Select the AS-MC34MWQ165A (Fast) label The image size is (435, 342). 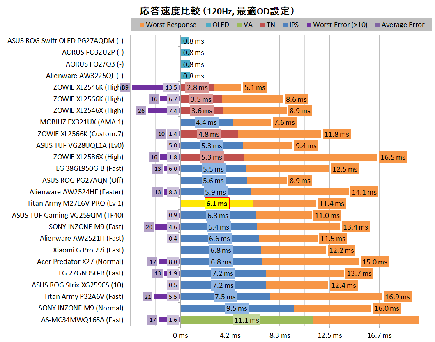tap(82, 320)
